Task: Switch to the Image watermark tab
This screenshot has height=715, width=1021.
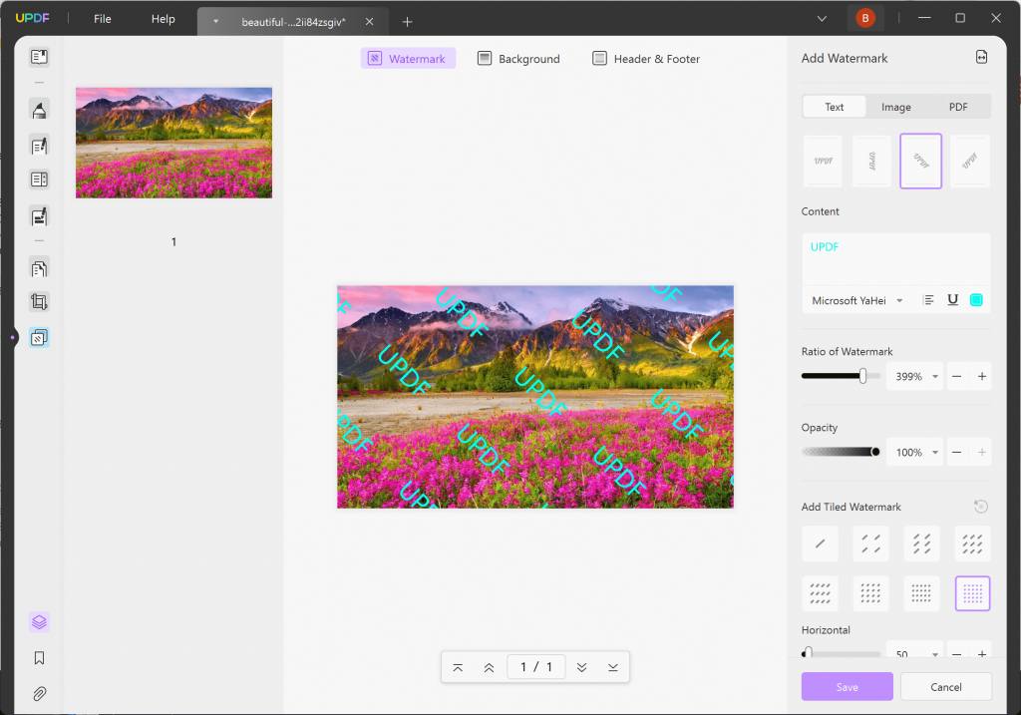Action: (895, 106)
